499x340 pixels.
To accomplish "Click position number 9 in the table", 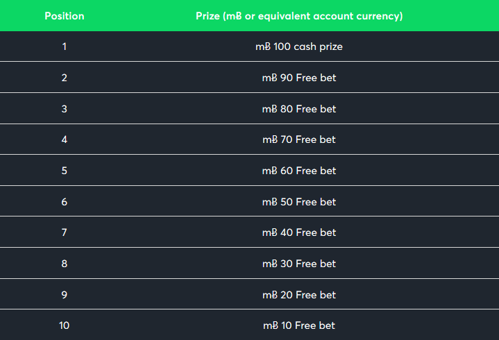I will pyautogui.click(x=65, y=295).
